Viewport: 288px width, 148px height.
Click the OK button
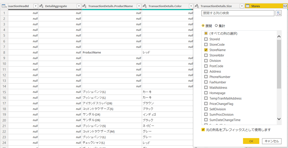coord(251,141)
